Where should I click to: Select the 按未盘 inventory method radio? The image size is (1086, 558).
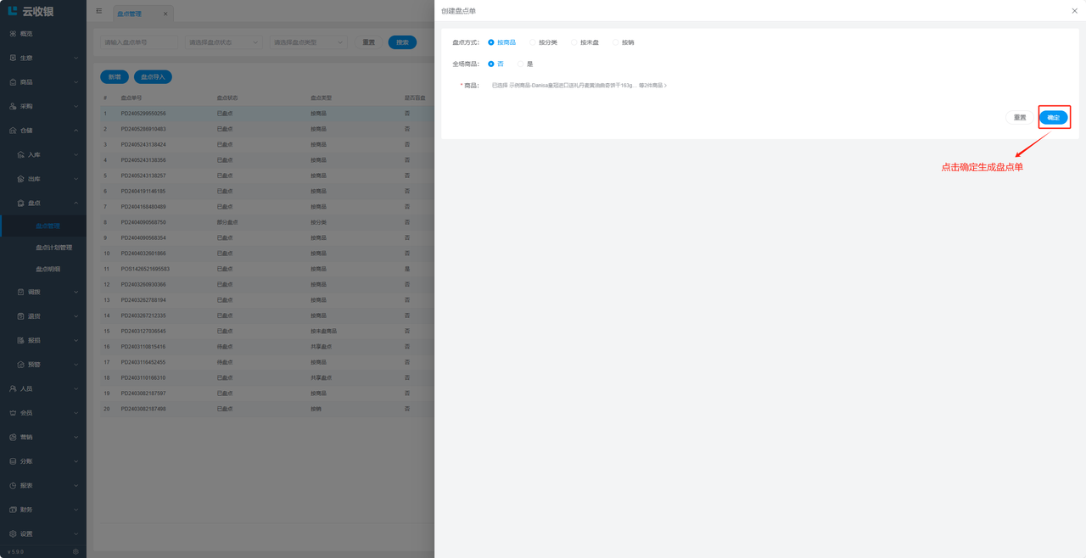[574, 42]
